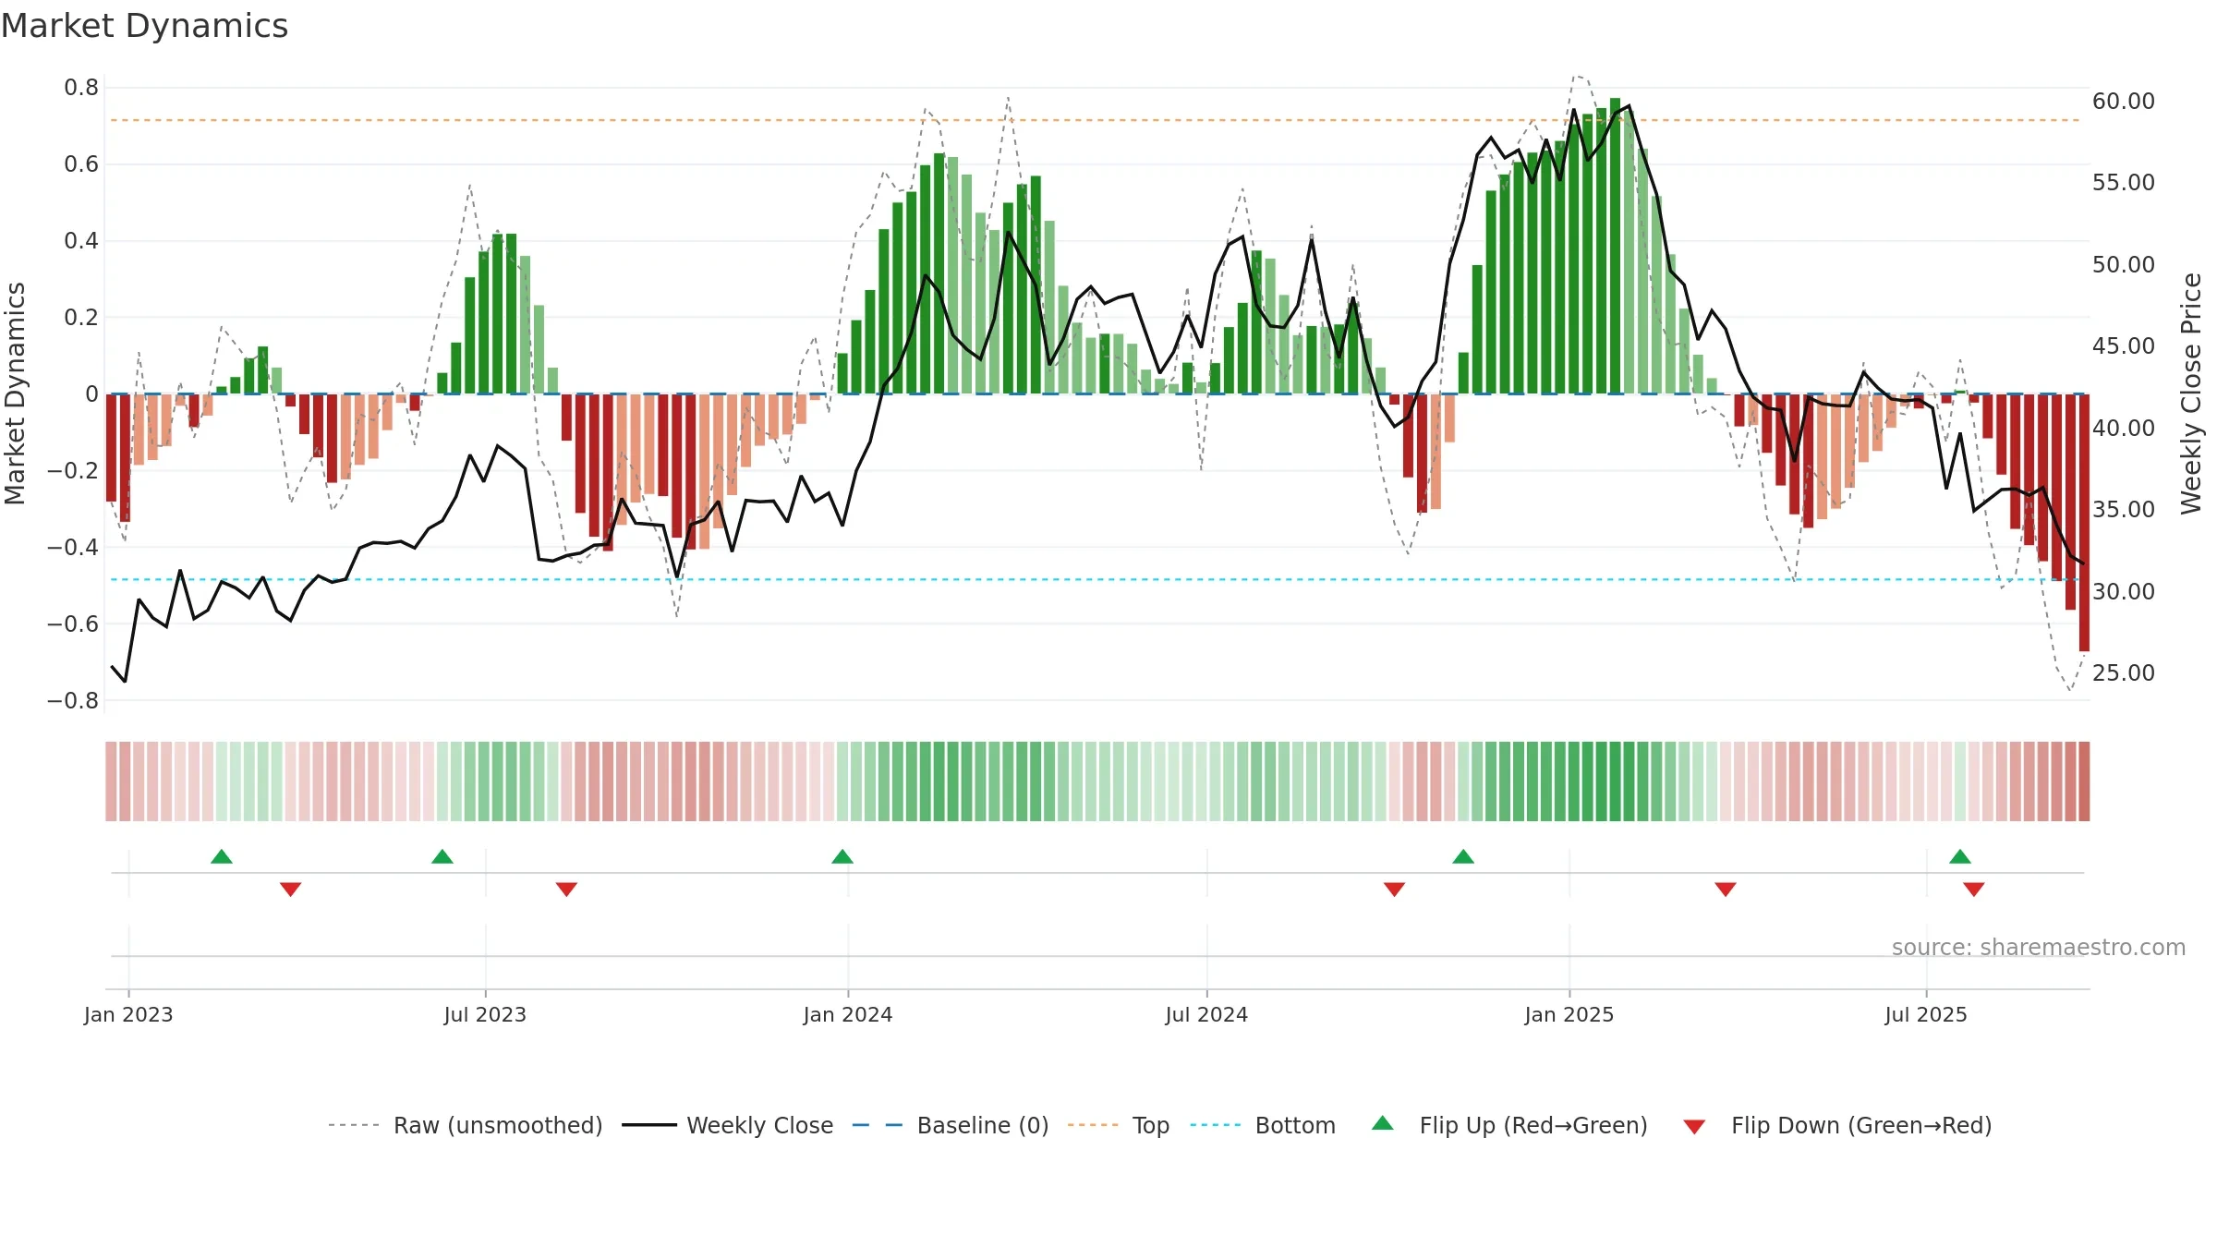Toggle Flip Up (Red→Green) legend entry
The width and height of the screenshot is (2217, 1247).
pos(1509,1125)
